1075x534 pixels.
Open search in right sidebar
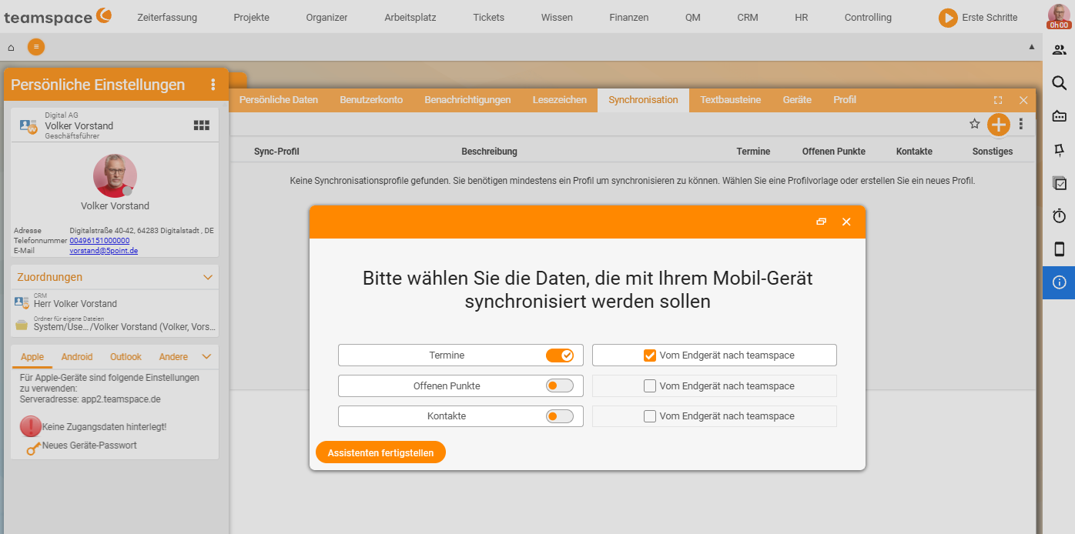tap(1059, 83)
